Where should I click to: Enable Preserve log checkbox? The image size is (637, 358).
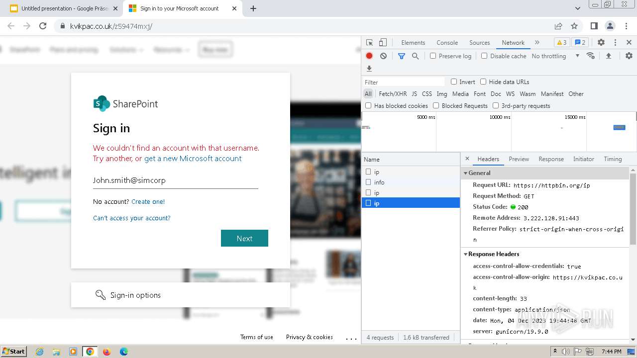point(433,56)
